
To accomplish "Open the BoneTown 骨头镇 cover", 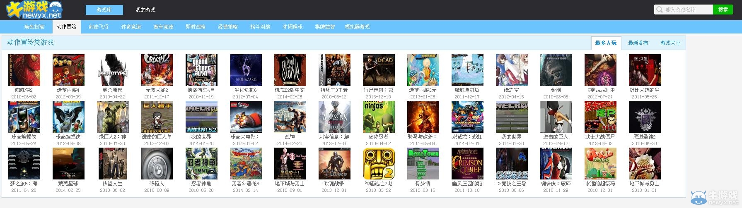I will click(423, 163).
